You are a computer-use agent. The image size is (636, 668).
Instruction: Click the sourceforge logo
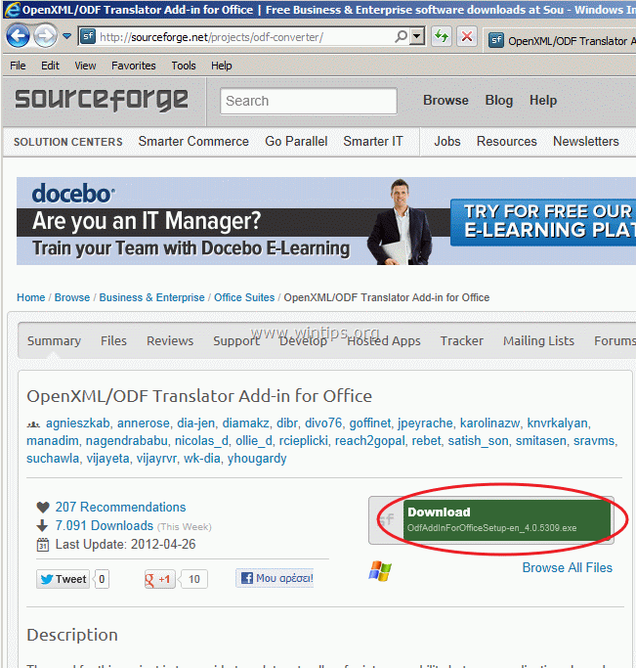102,100
